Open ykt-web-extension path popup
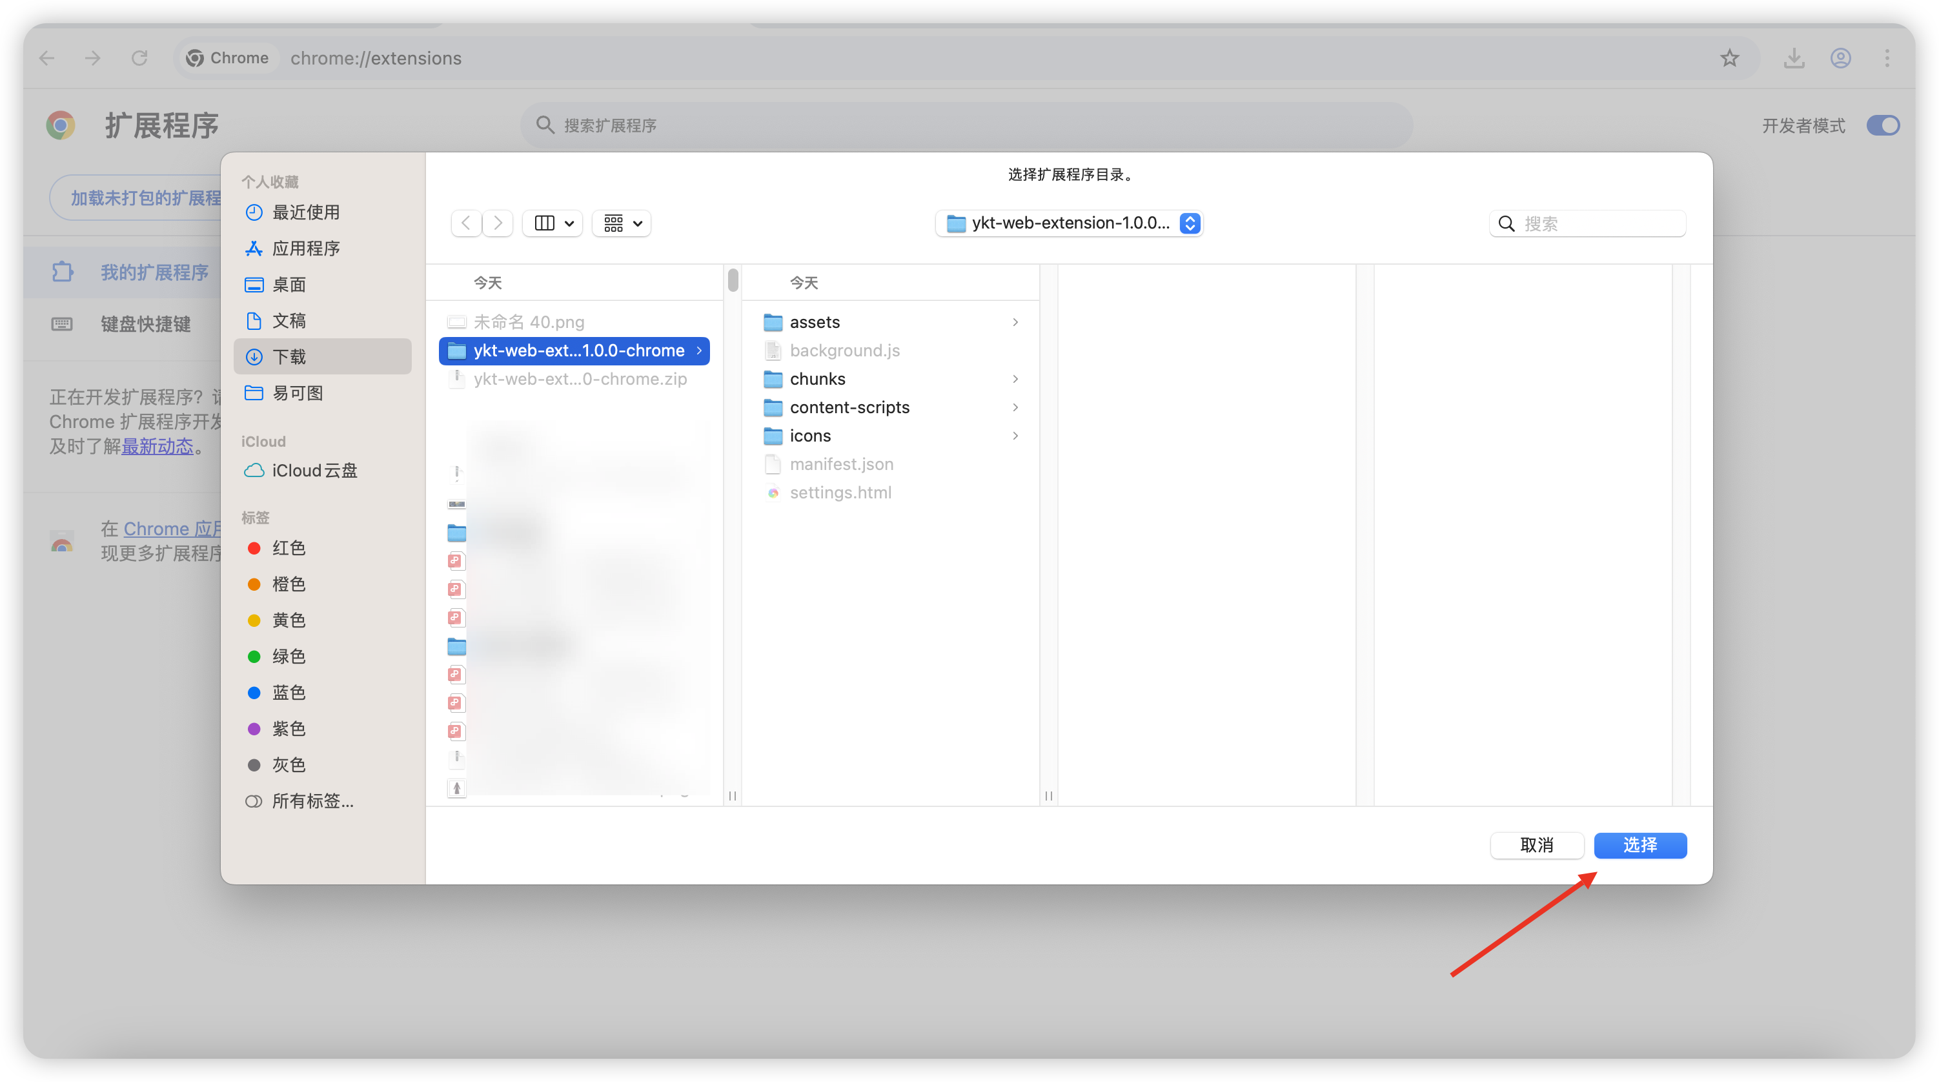The height and width of the screenshot is (1082, 1939). (1070, 223)
